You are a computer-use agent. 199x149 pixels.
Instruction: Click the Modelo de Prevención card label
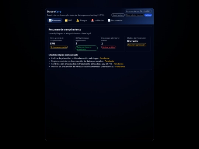tap(136, 38)
